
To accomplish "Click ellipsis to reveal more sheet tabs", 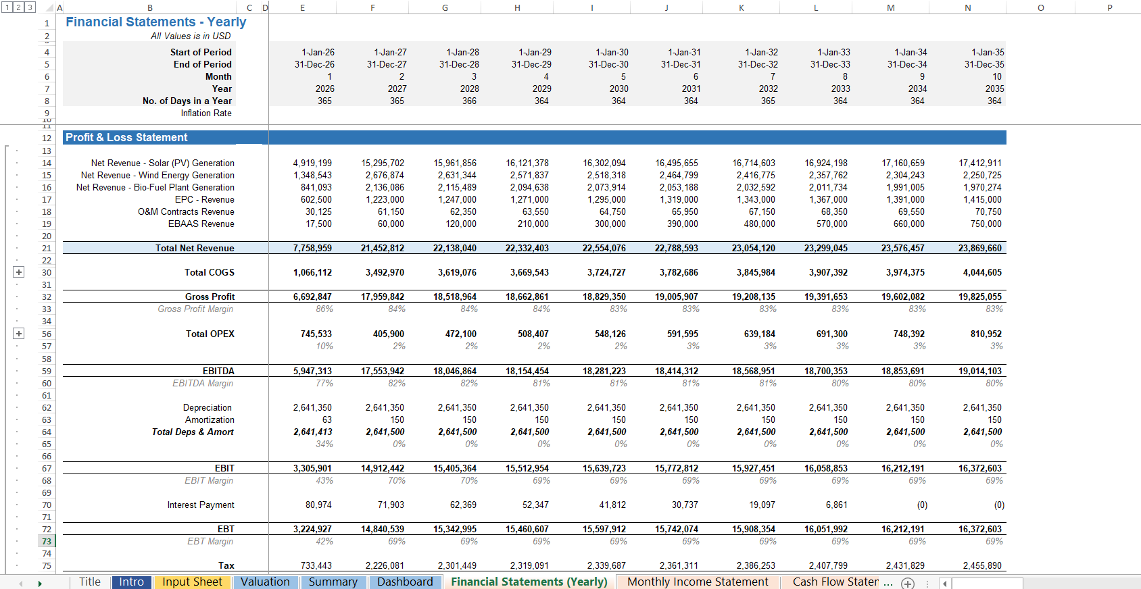I will [888, 582].
